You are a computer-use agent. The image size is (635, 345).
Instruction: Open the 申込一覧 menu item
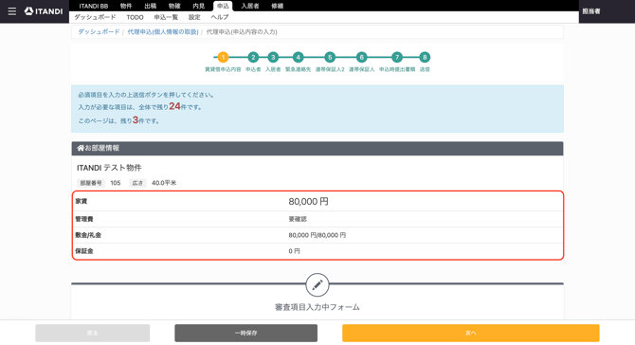pos(166,17)
